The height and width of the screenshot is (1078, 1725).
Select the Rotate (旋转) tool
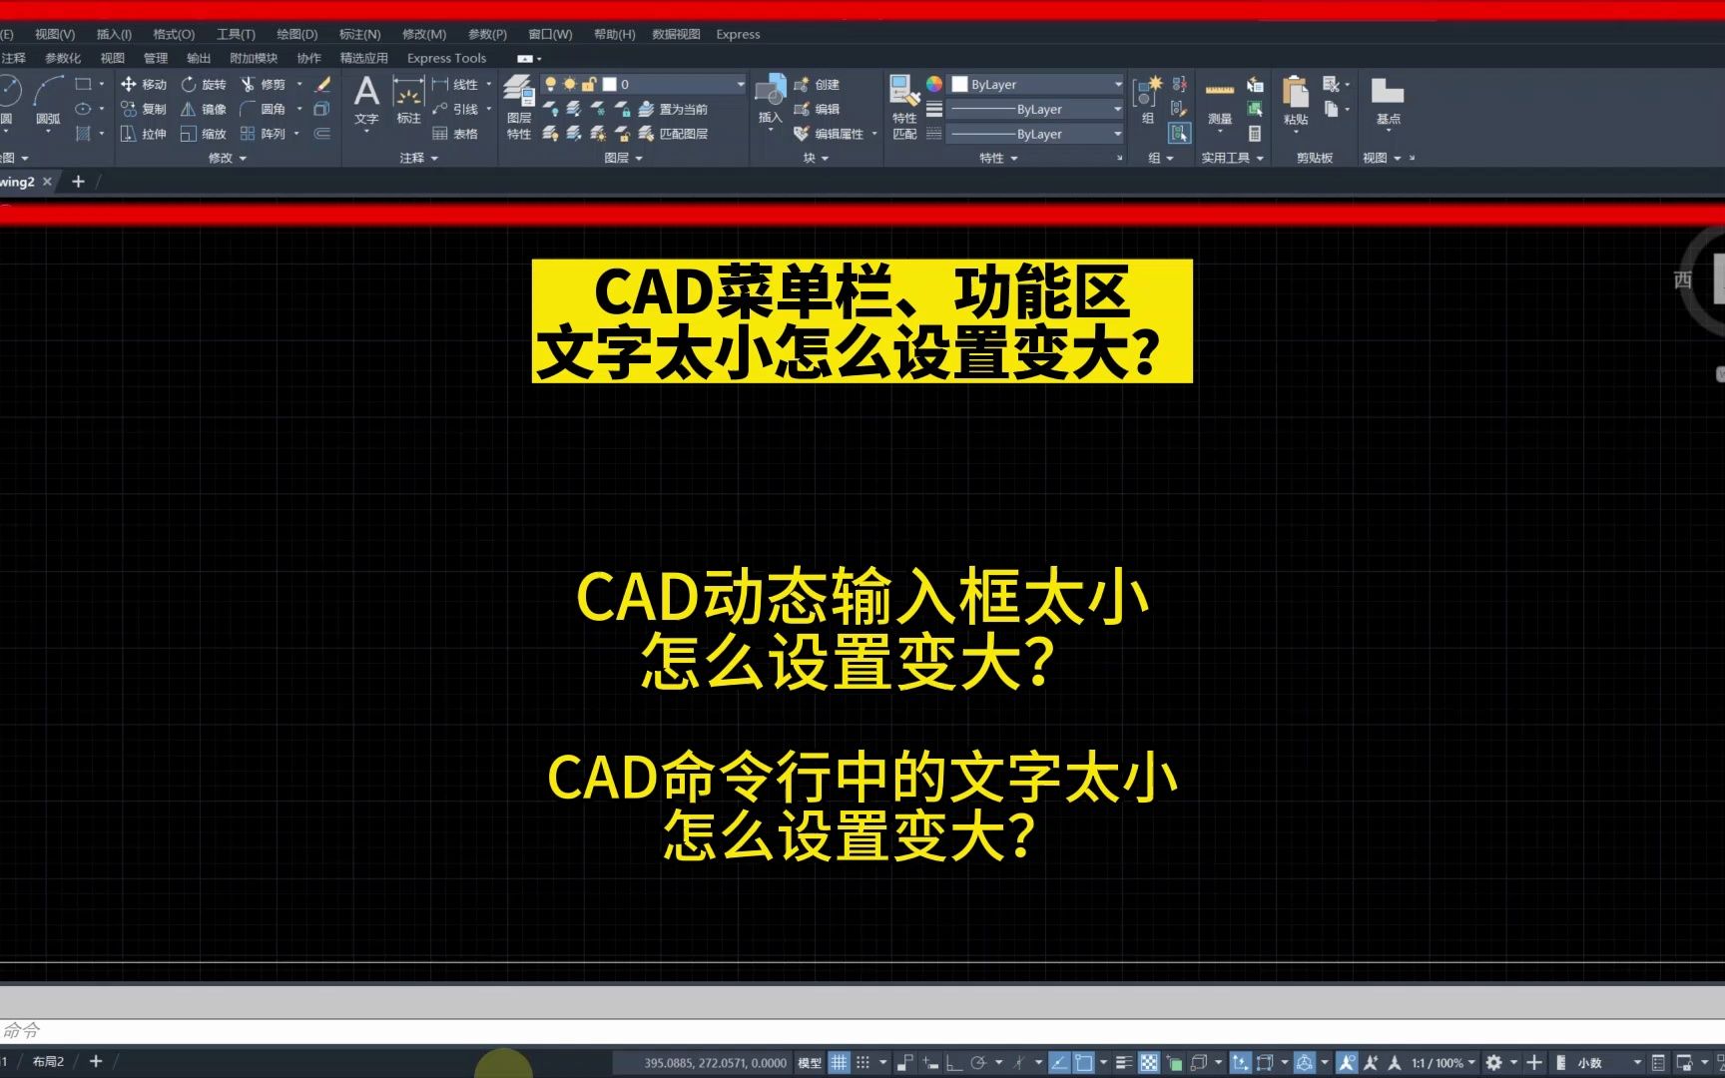point(204,85)
